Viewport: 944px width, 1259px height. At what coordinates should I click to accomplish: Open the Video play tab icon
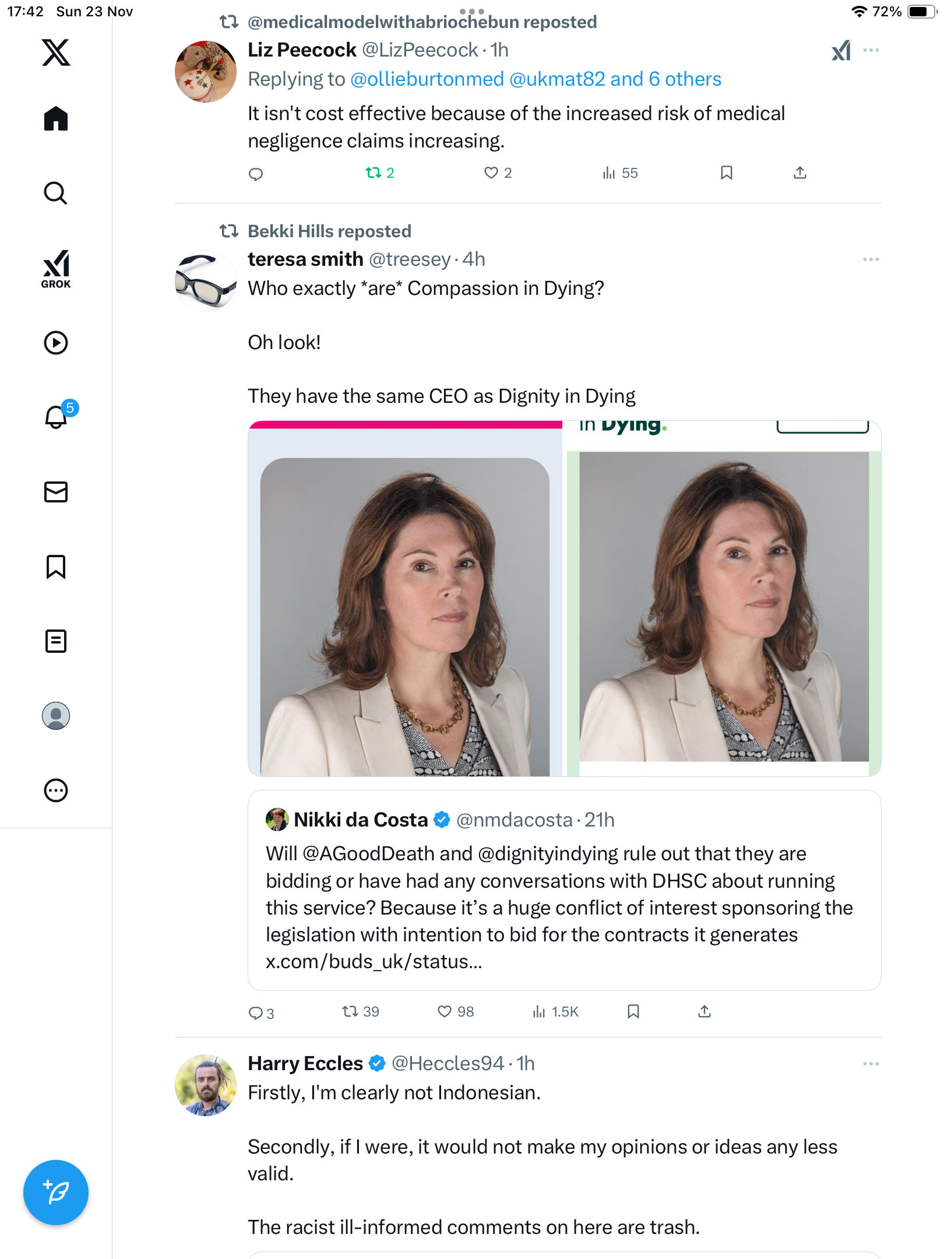click(56, 343)
